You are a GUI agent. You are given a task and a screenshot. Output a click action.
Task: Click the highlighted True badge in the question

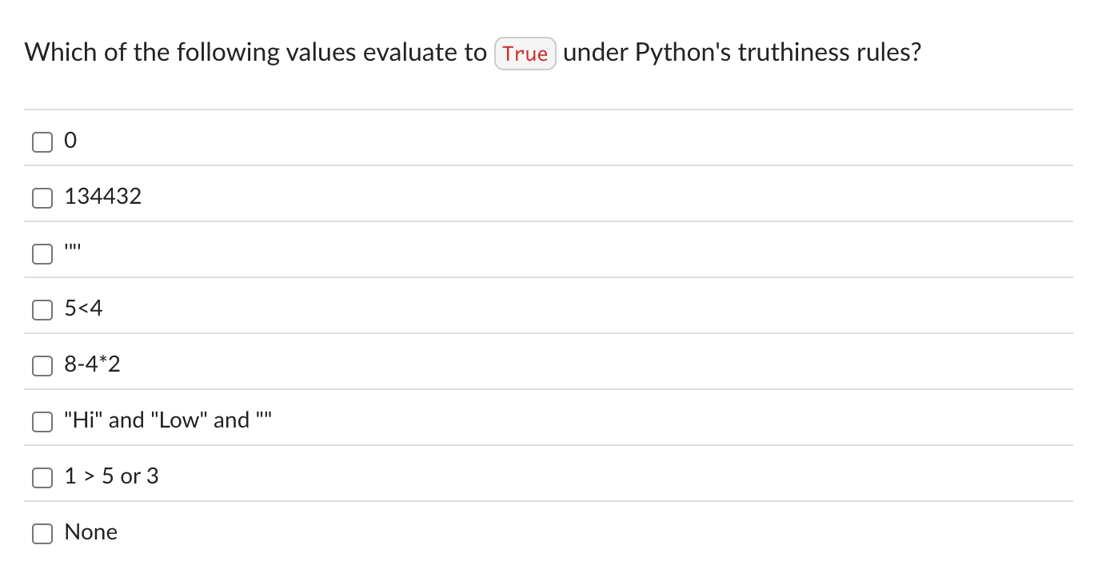(525, 53)
